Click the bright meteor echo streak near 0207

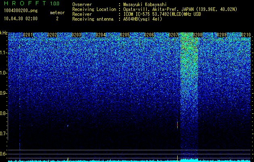[x=177, y=125]
